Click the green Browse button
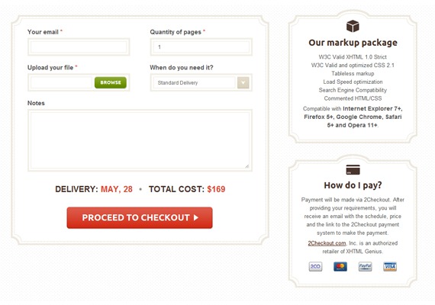435x305 pixels. [111, 82]
